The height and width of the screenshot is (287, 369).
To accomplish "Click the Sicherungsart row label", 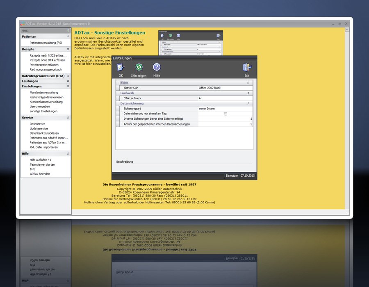I will (x=132, y=109).
